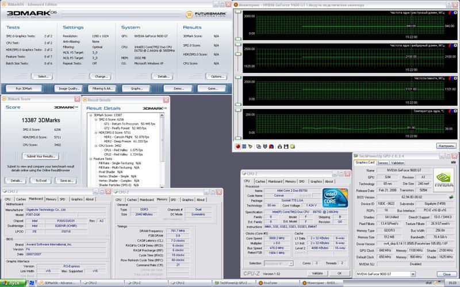Click Select... under Tests section
460x287 pixels.
[x=43, y=76]
